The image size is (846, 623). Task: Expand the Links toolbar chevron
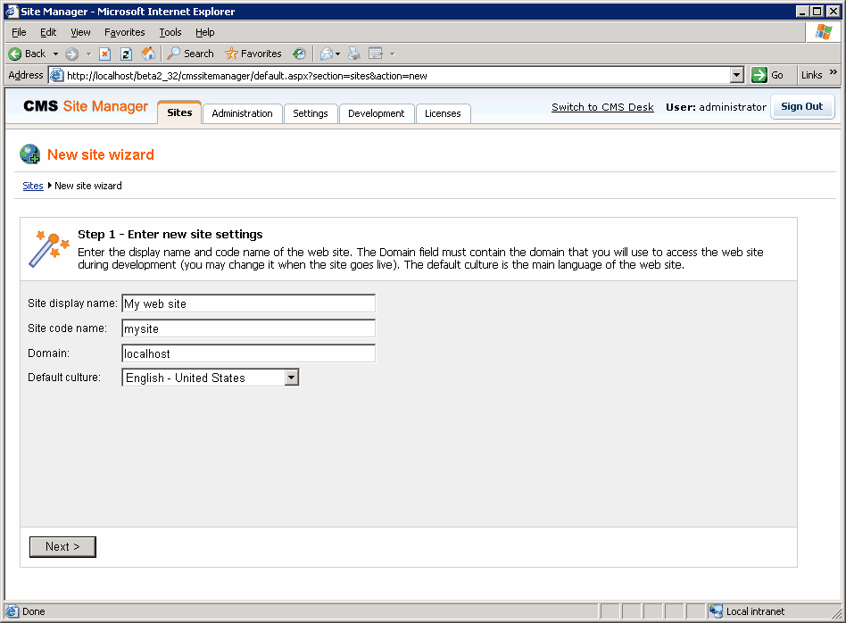(x=834, y=71)
